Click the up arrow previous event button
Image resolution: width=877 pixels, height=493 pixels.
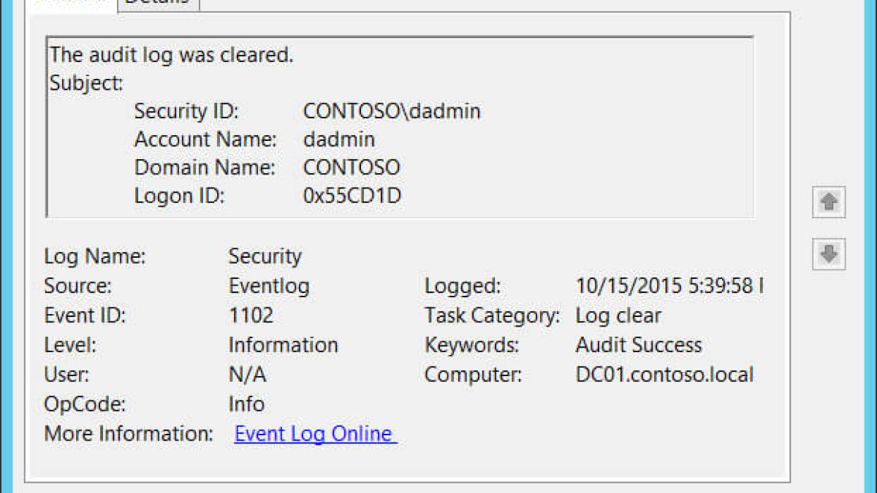pos(829,202)
